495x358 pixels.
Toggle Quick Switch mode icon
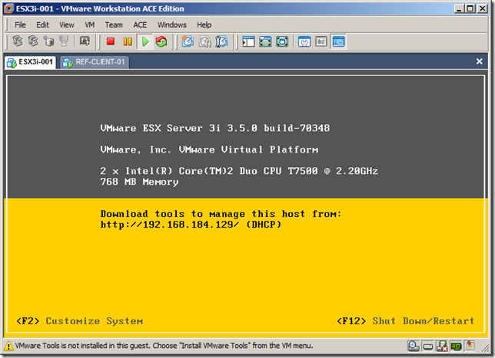(x=282, y=41)
